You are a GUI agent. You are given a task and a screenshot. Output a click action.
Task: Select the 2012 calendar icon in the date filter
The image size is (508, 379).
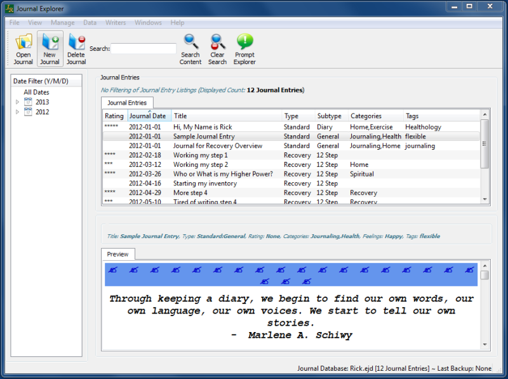pos(28,112)
